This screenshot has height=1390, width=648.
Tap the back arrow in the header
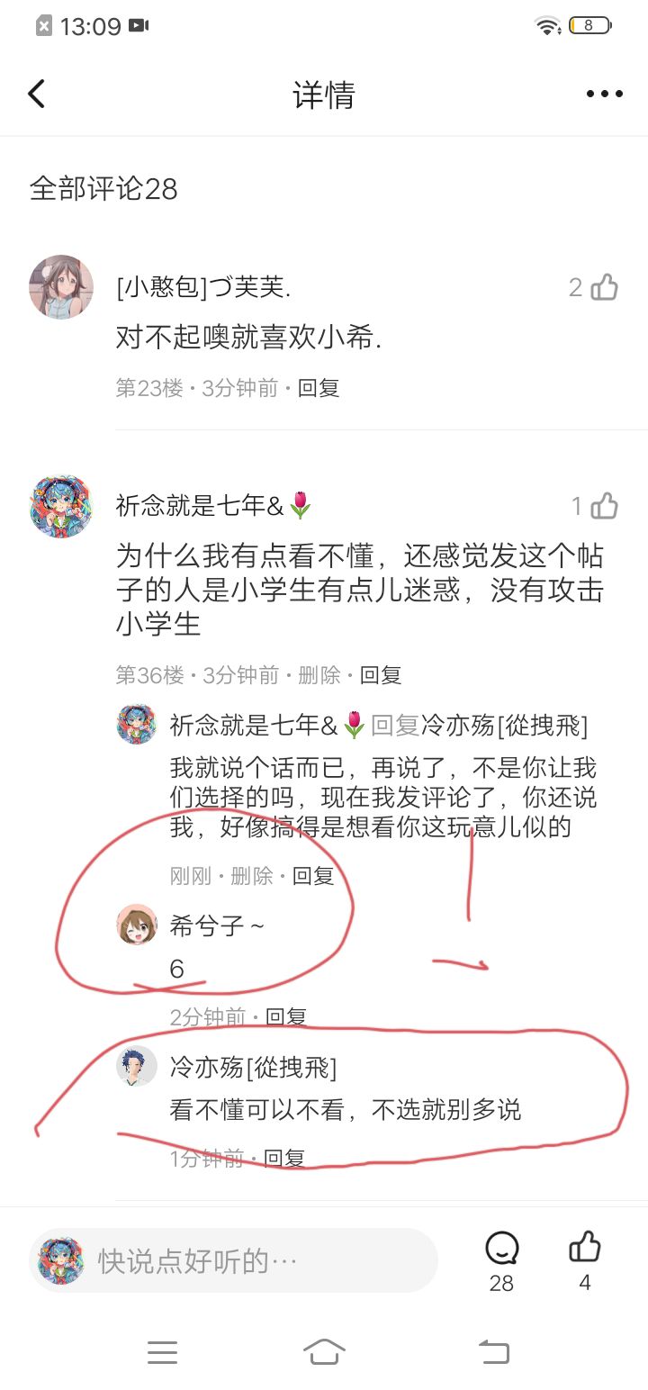[x=36, y=94]
